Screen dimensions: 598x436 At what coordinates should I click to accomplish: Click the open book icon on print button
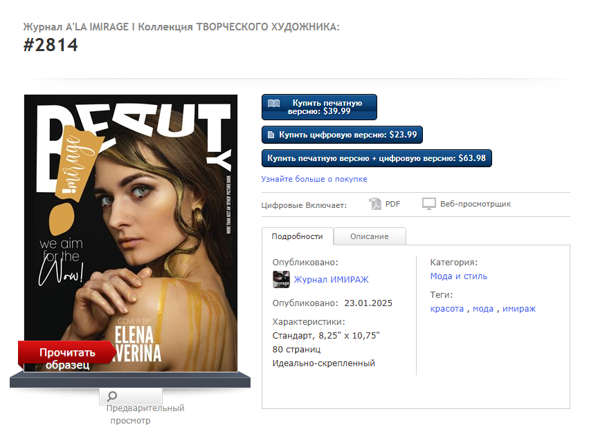(274, 104)
